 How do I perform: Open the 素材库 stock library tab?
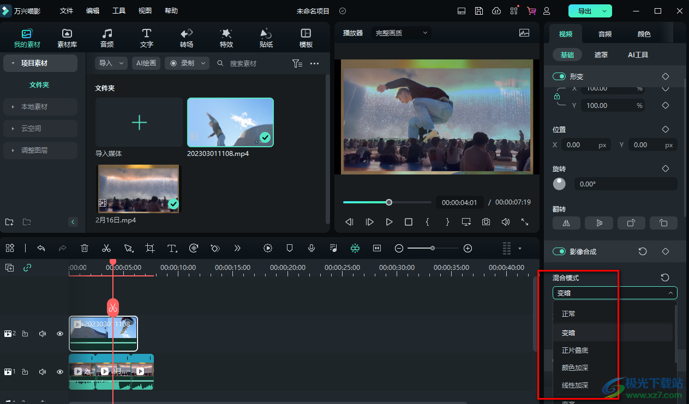(x=67, y=38)
